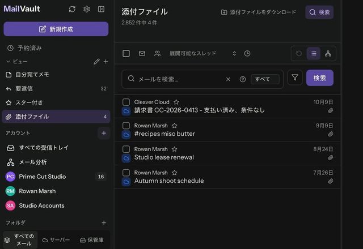The width and height of the screenshot is (363, 249).
Task: Open メール分析 item
Action: 56,162
